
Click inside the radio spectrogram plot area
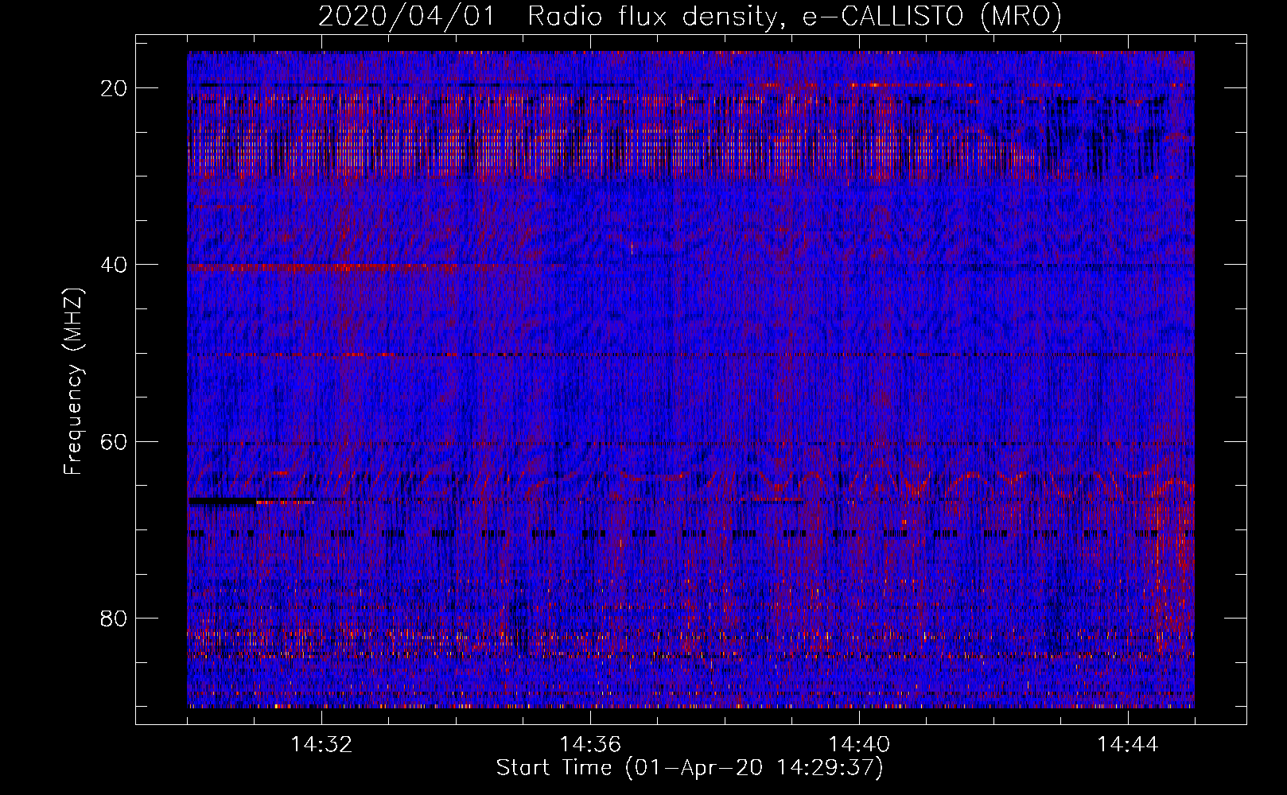pos(690,379)
